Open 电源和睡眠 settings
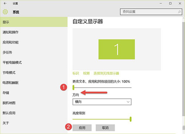Viewport: 185px width, 134px height. [34, 83]
